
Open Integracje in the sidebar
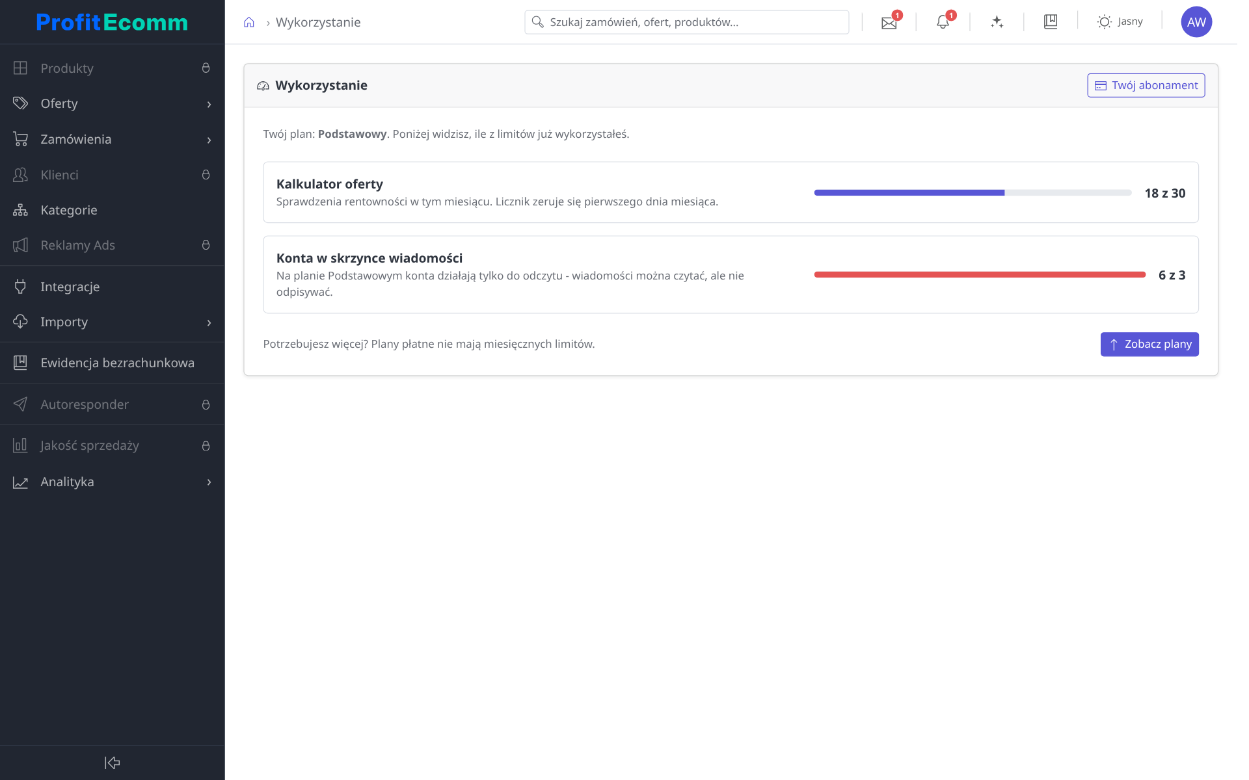point(112,287)
